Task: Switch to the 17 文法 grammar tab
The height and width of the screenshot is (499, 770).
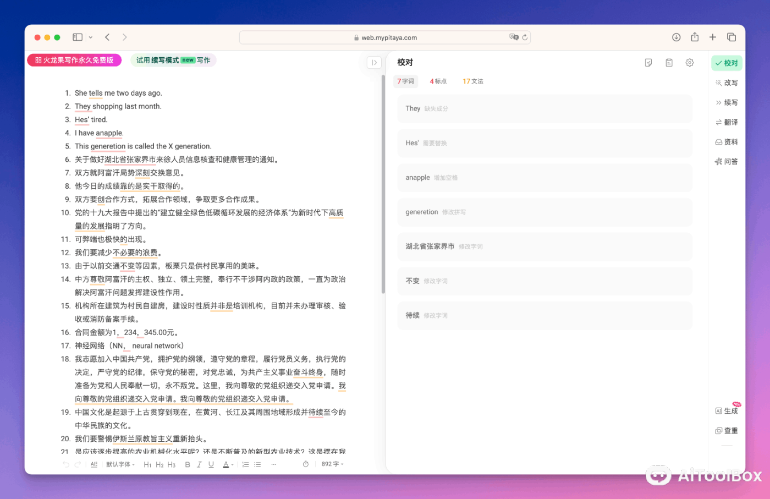Action: [472, 81]
